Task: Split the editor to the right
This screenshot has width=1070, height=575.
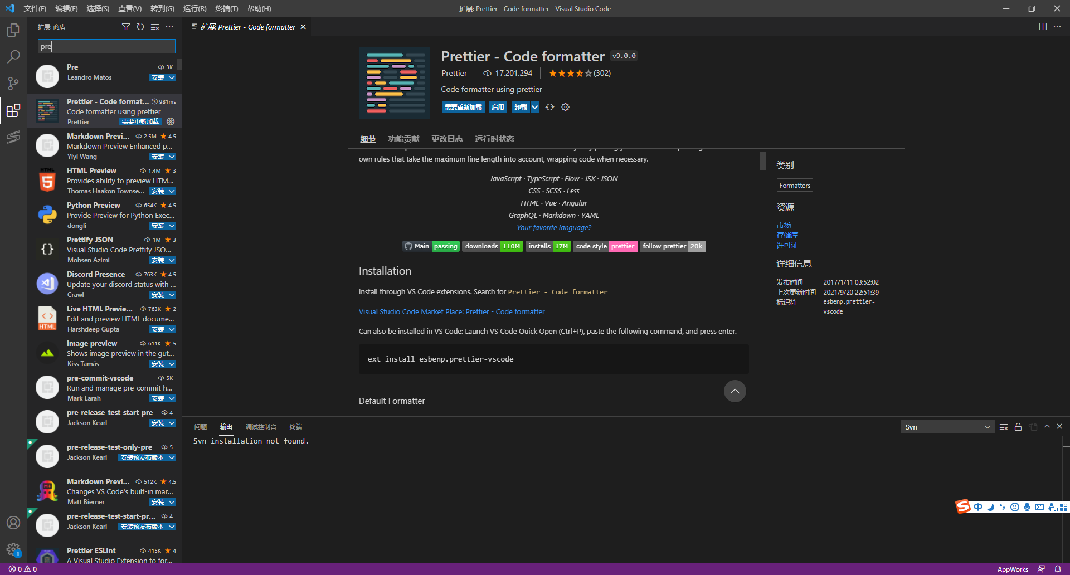Action: coord(1043,27)
